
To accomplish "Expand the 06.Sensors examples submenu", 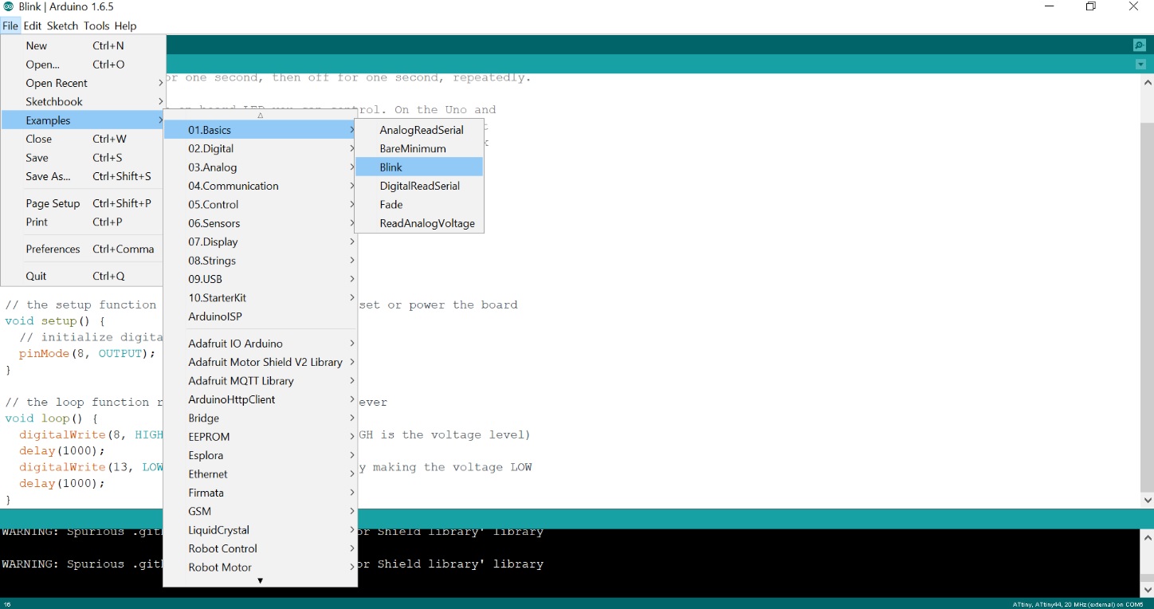I will pos(260,223).
